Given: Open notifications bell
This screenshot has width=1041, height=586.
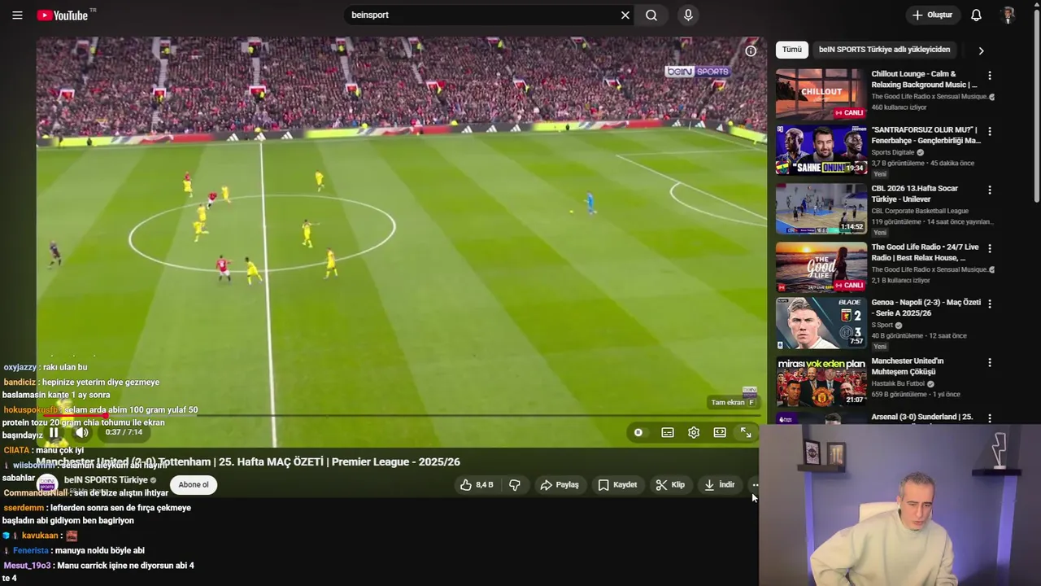Looking at the screenshot, I should point(976,15).
